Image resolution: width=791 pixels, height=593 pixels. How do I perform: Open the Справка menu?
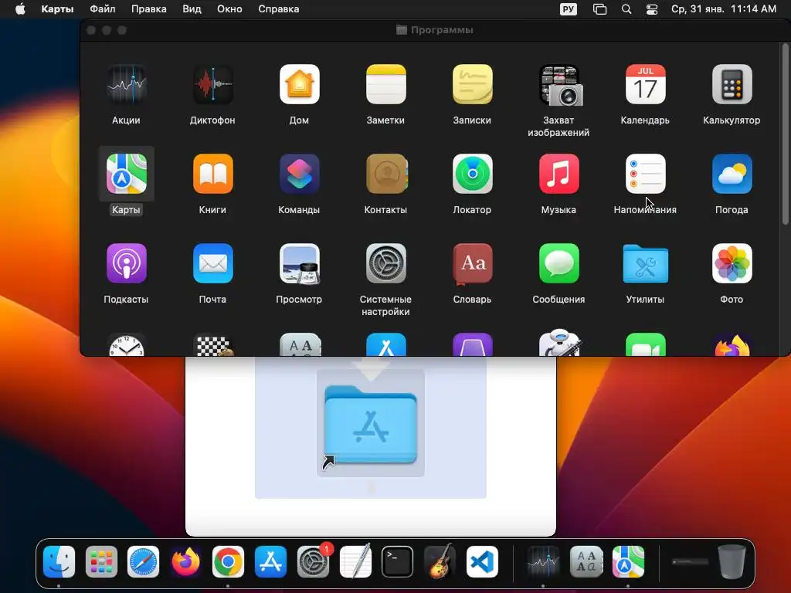point(278,9)
